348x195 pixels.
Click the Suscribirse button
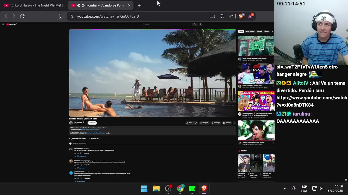tap(92, 123)
